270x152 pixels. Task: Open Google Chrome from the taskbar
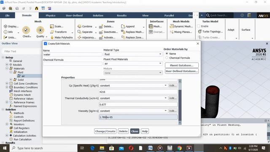[179, 148]
